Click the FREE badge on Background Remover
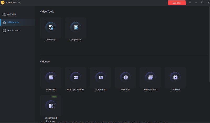This screenshot has width=210, height=123. pos(54,97)
